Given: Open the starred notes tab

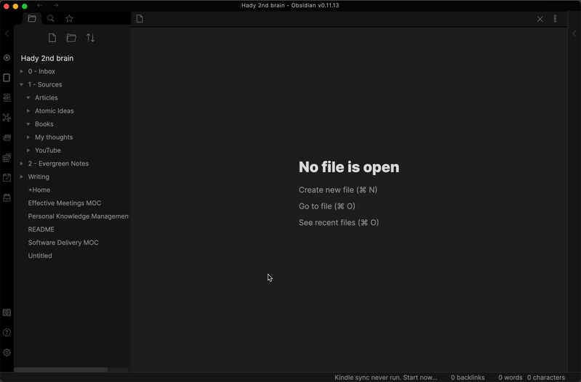Looking at the screenshot, I should (x=69, y=18).
